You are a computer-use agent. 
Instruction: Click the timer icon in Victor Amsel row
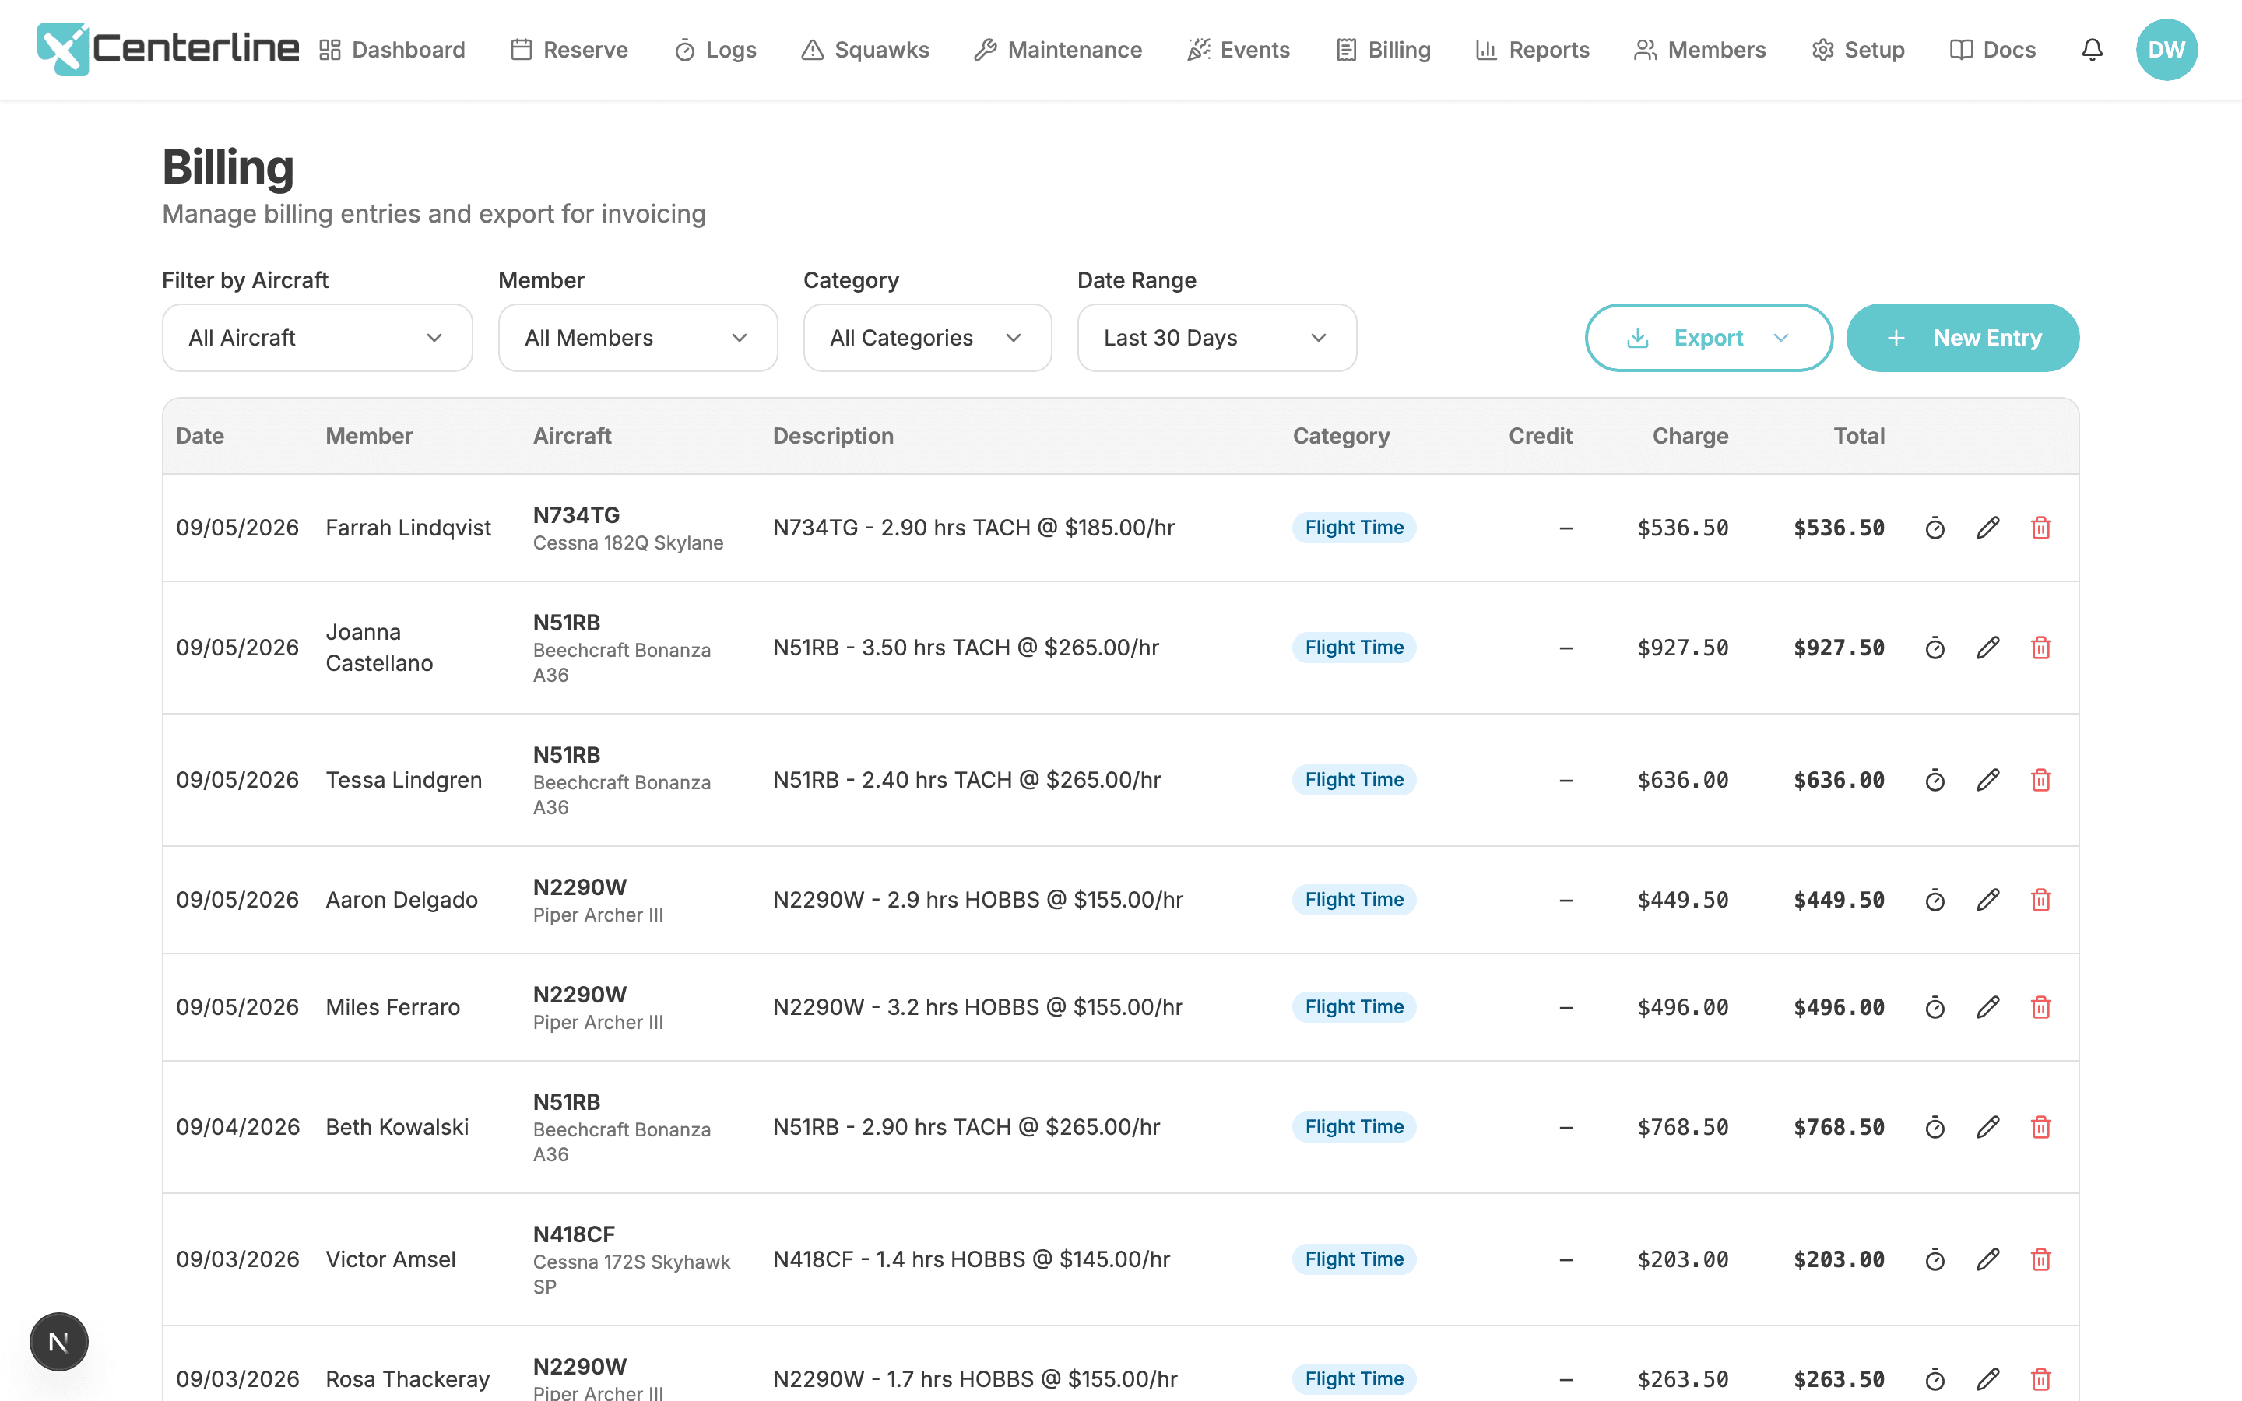(1935, 1260)
